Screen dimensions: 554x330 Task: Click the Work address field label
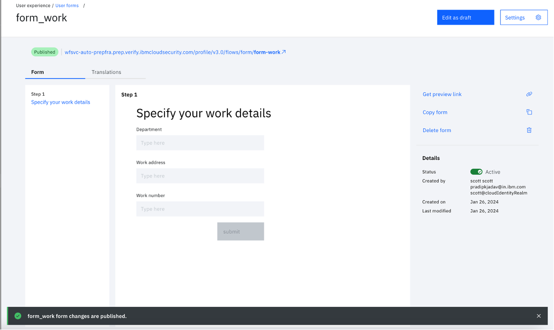[151, 163]
